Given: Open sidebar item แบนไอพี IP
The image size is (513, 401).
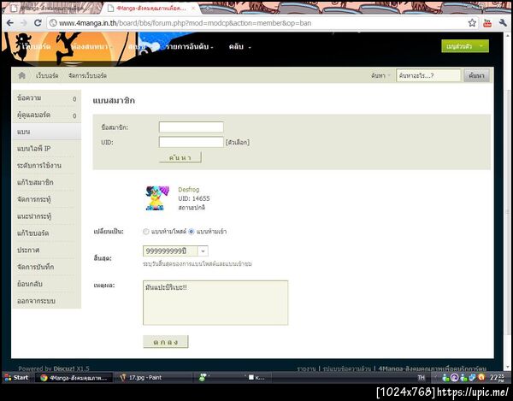Looking at the screenshot, I should pyautogui.click(x=46, y=149).
